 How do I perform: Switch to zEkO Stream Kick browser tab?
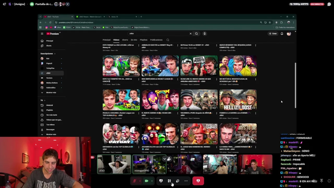coord(90,17)
